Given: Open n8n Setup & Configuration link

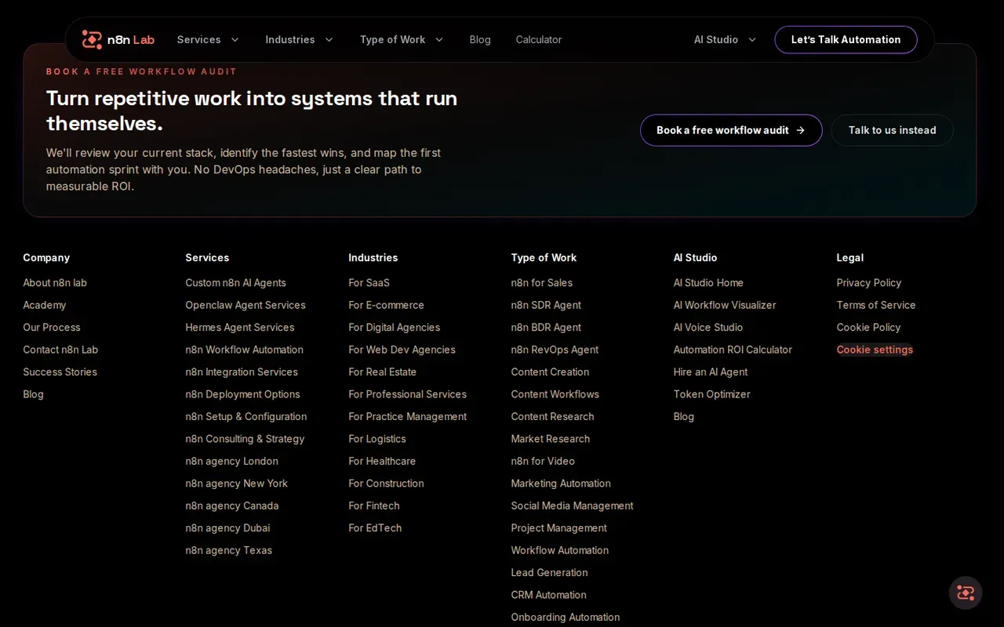Looking at the screenshot, I should click(246, 417).
